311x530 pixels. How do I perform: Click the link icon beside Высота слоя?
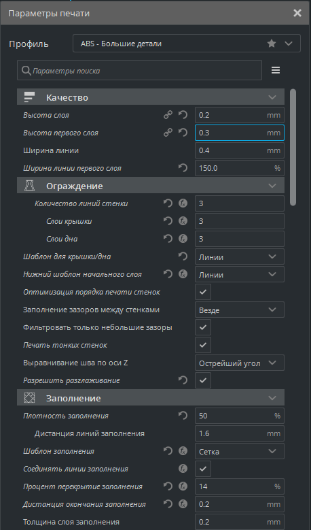168,115
